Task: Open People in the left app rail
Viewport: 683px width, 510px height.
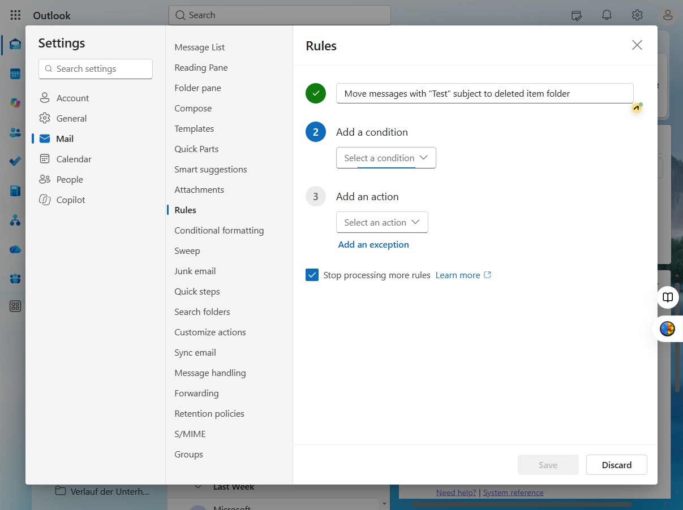Action: tap(15, 132)
